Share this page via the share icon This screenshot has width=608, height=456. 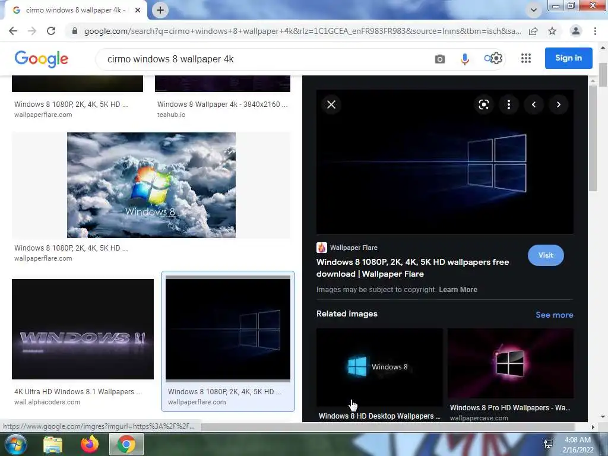(x=533, y=31)
